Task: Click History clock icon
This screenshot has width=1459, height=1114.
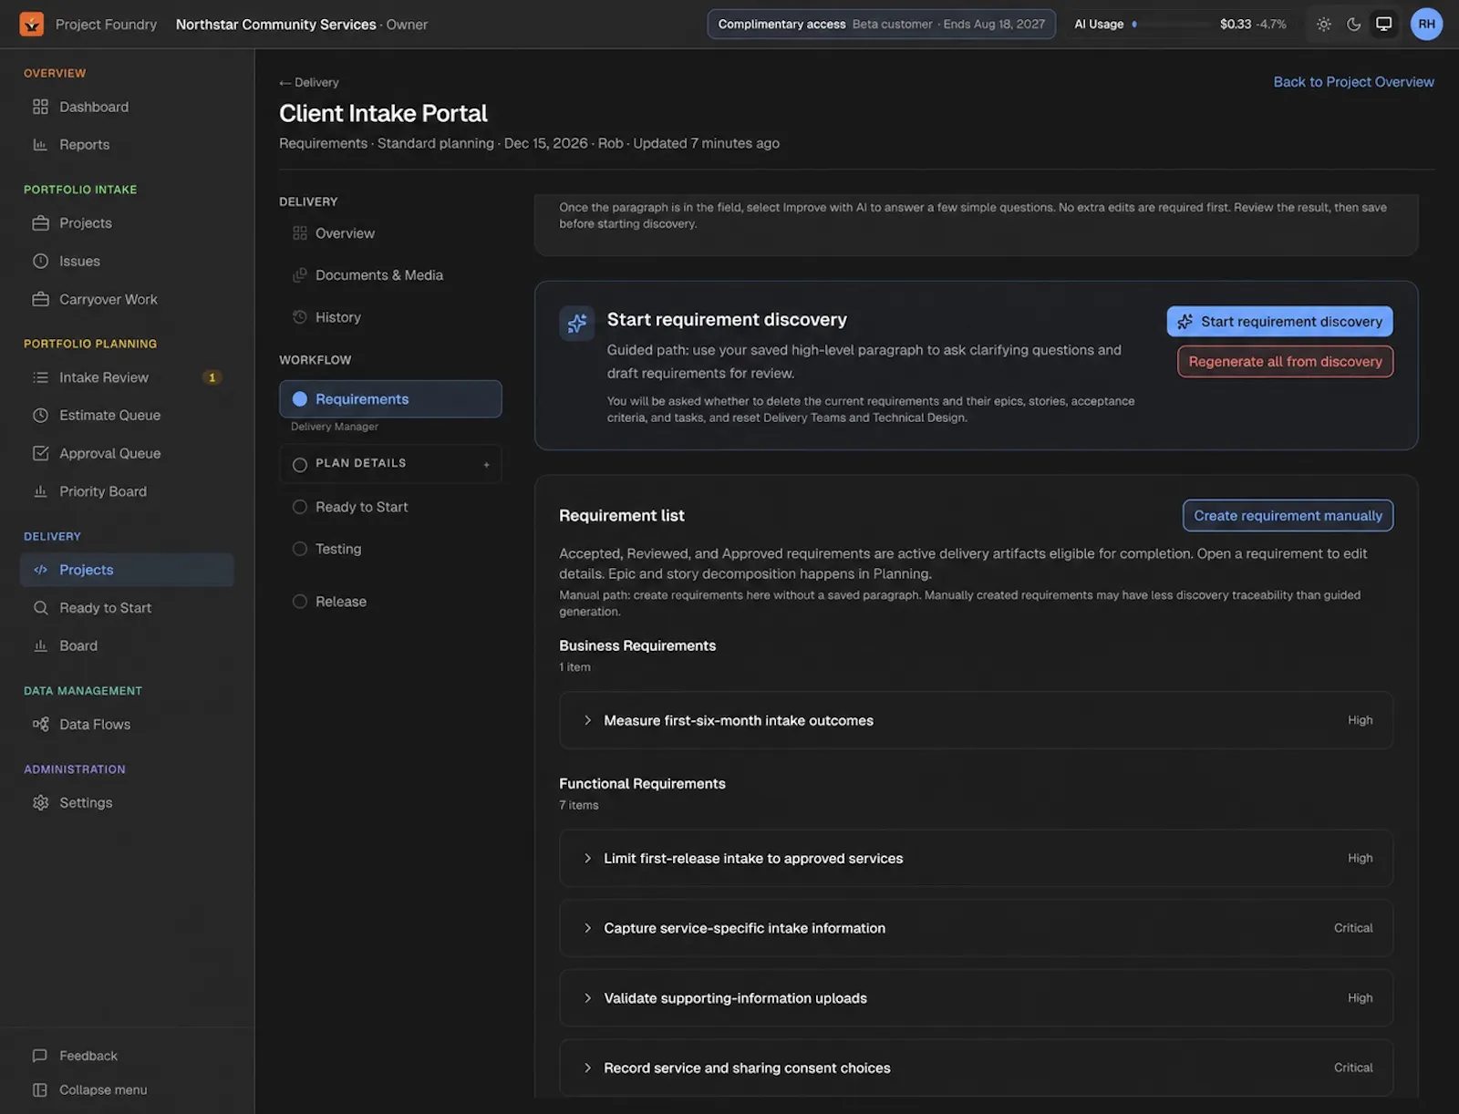Action: 299,317
